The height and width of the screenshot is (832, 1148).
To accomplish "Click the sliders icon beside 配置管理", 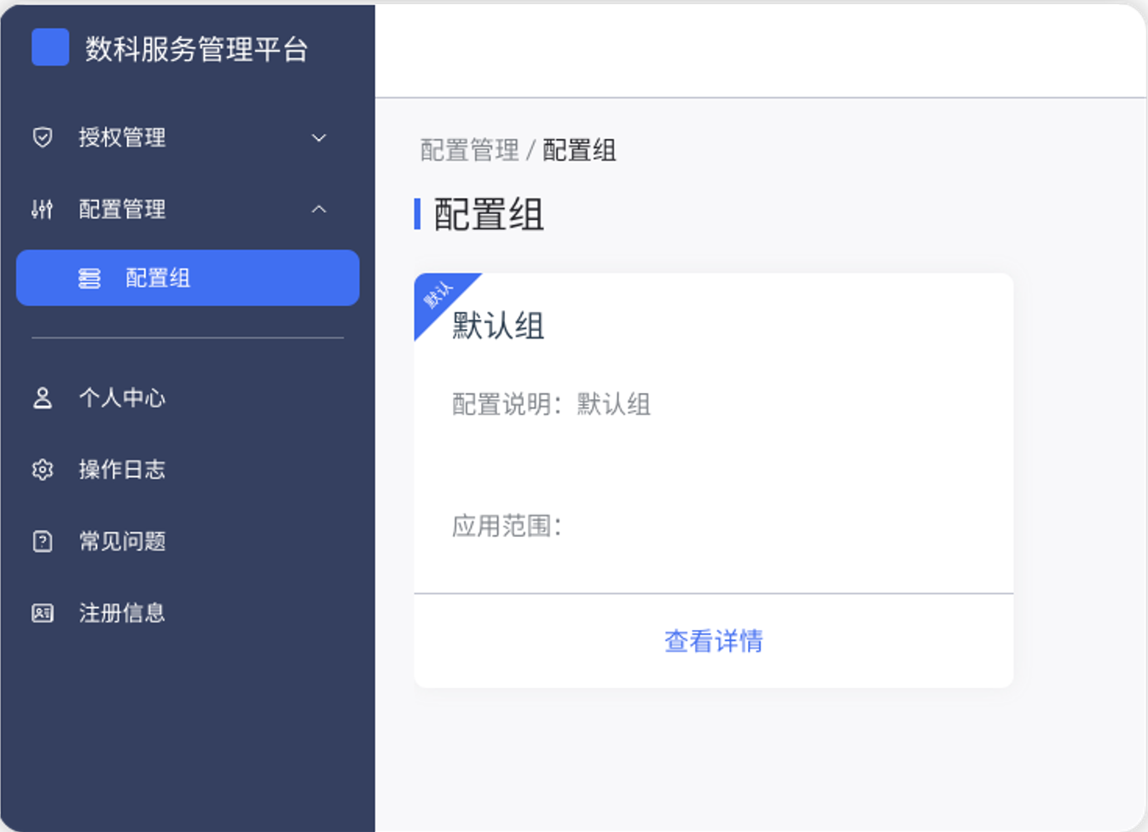I will [x=43, y=209].
